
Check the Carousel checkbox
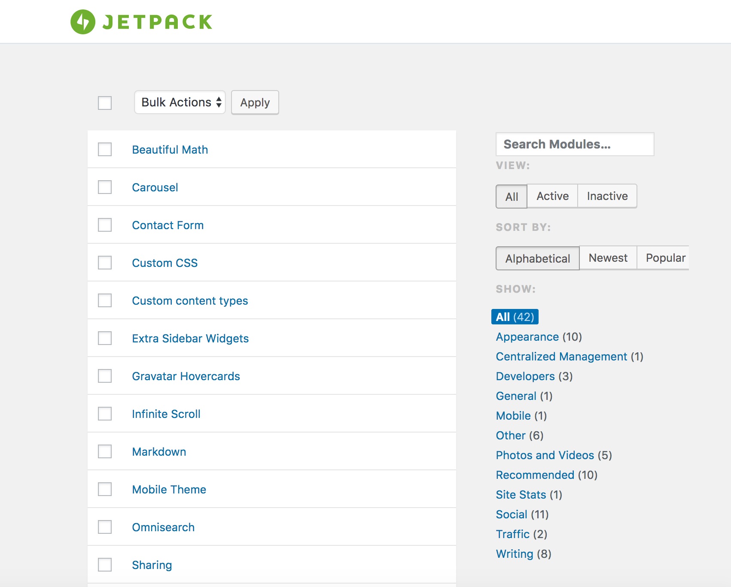[105, 187]
